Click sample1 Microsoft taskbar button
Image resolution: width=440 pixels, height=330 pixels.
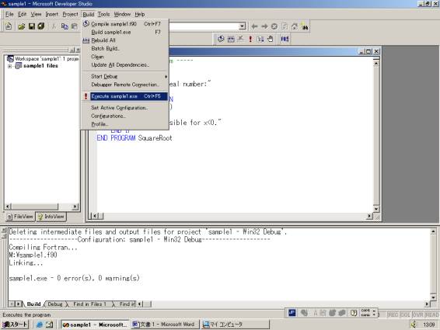point(95,325)
